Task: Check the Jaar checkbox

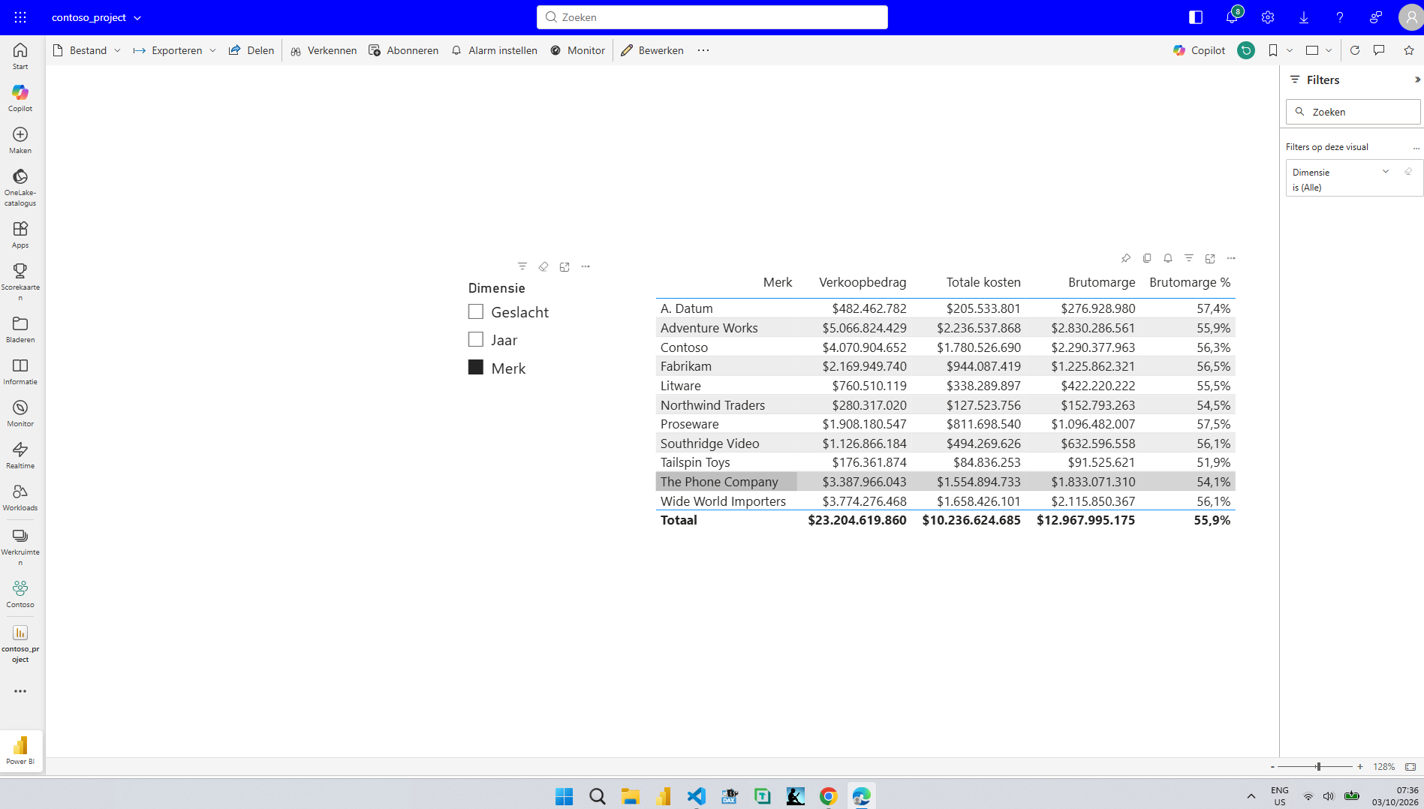Action: point(476,339)
